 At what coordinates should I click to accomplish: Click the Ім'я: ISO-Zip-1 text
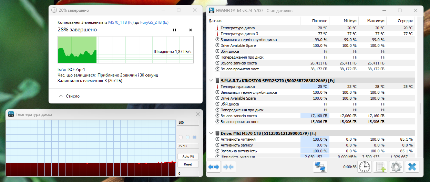coord(71,69)
